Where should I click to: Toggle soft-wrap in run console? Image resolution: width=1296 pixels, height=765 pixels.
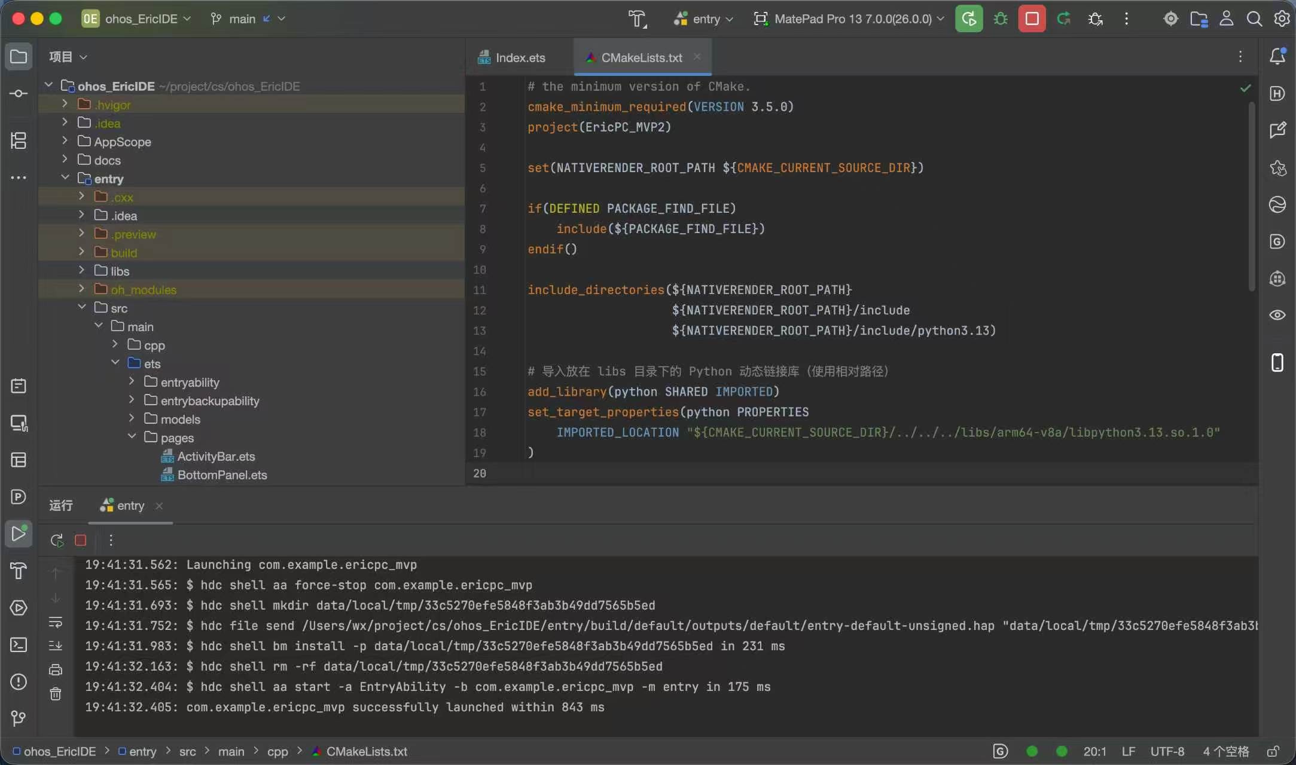pyautogui.click(x=56, y=623)
